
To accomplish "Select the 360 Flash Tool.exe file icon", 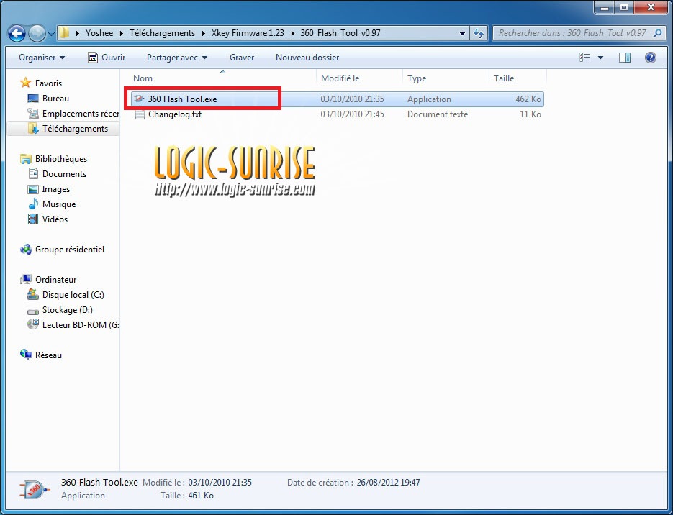I will (x=139, y=99).
